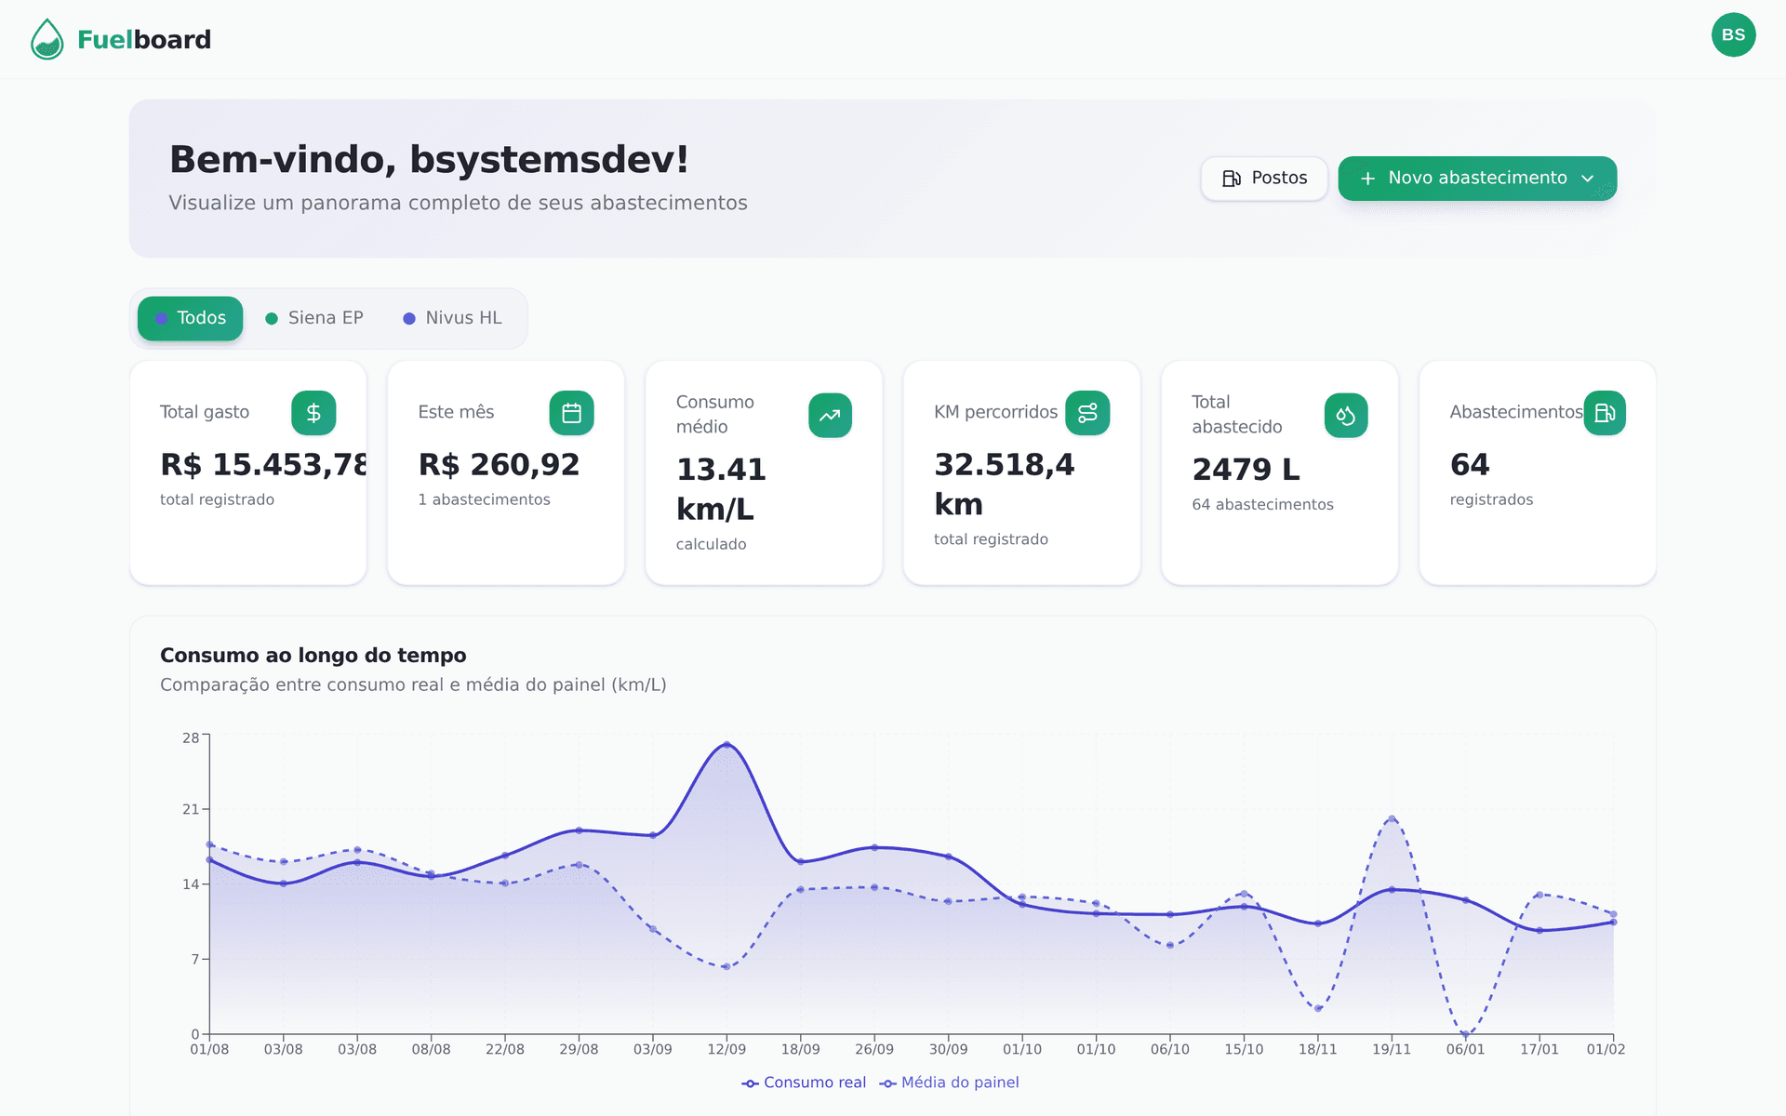
Task: Open the Postos button
Action: click(1264, 179)
